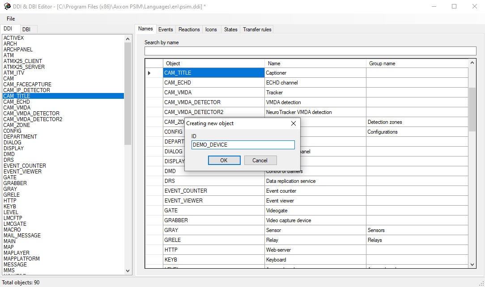Switch to the Events tab

click(166, 30)
